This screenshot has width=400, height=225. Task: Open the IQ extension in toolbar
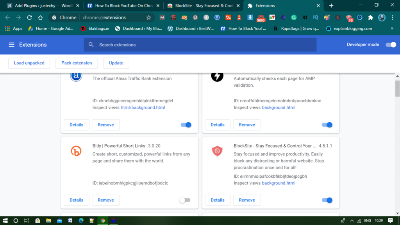316,18
